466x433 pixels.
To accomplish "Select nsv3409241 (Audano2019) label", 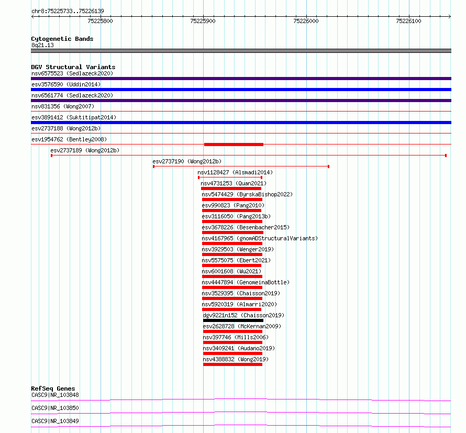I will tap(239, 348).
